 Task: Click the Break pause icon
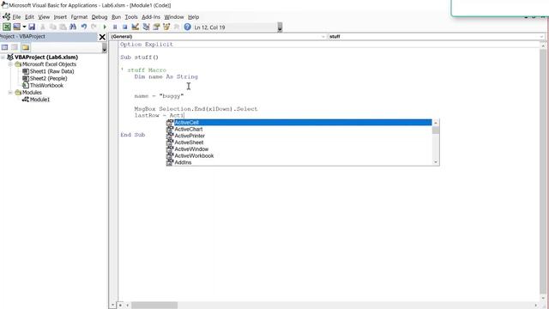tap(115, 27)
